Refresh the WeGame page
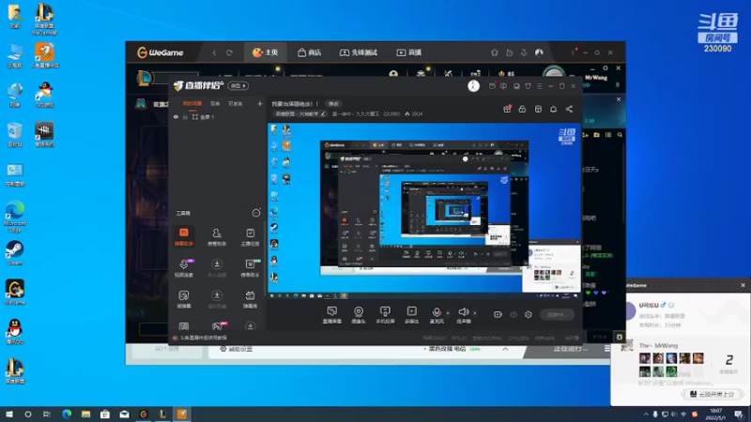This screenshot has width=751, height=422. [x=229, y=53]
